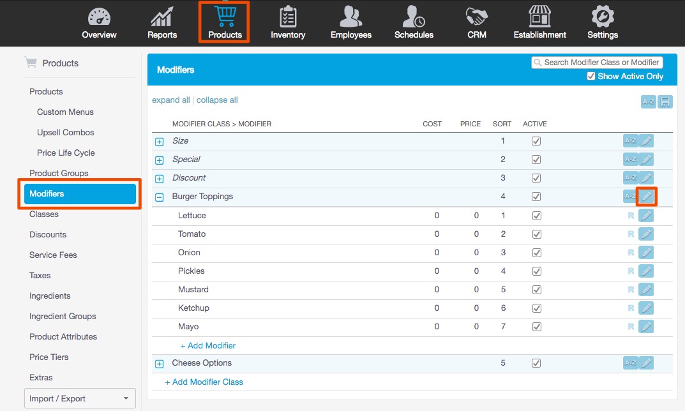Toggle the Active checkbox for Cheese Options
The height and width of the screenshot is (411, 685).
point(536,363)
